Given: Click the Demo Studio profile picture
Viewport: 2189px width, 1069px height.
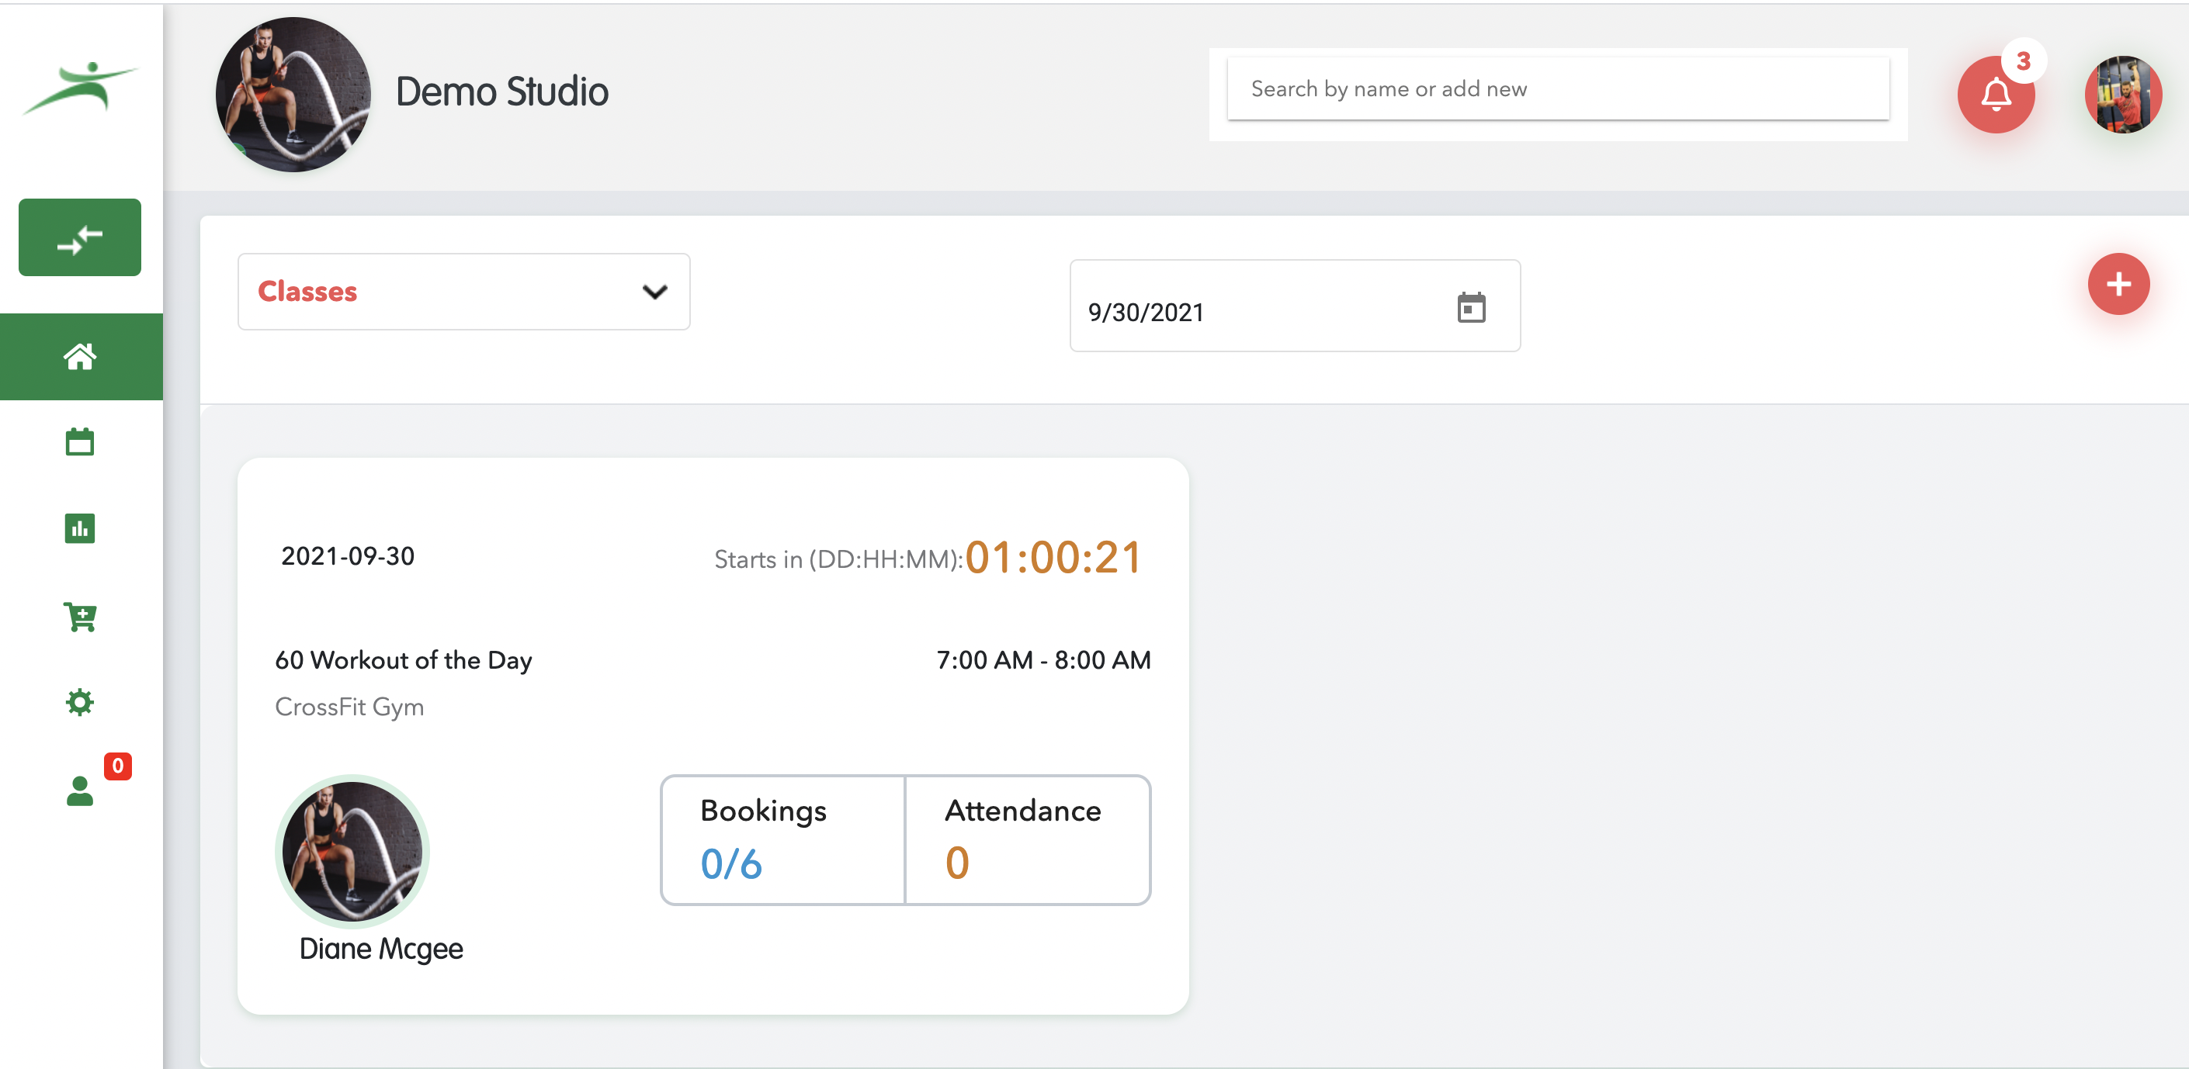Looking at the screenshot, I should [293, 94].
